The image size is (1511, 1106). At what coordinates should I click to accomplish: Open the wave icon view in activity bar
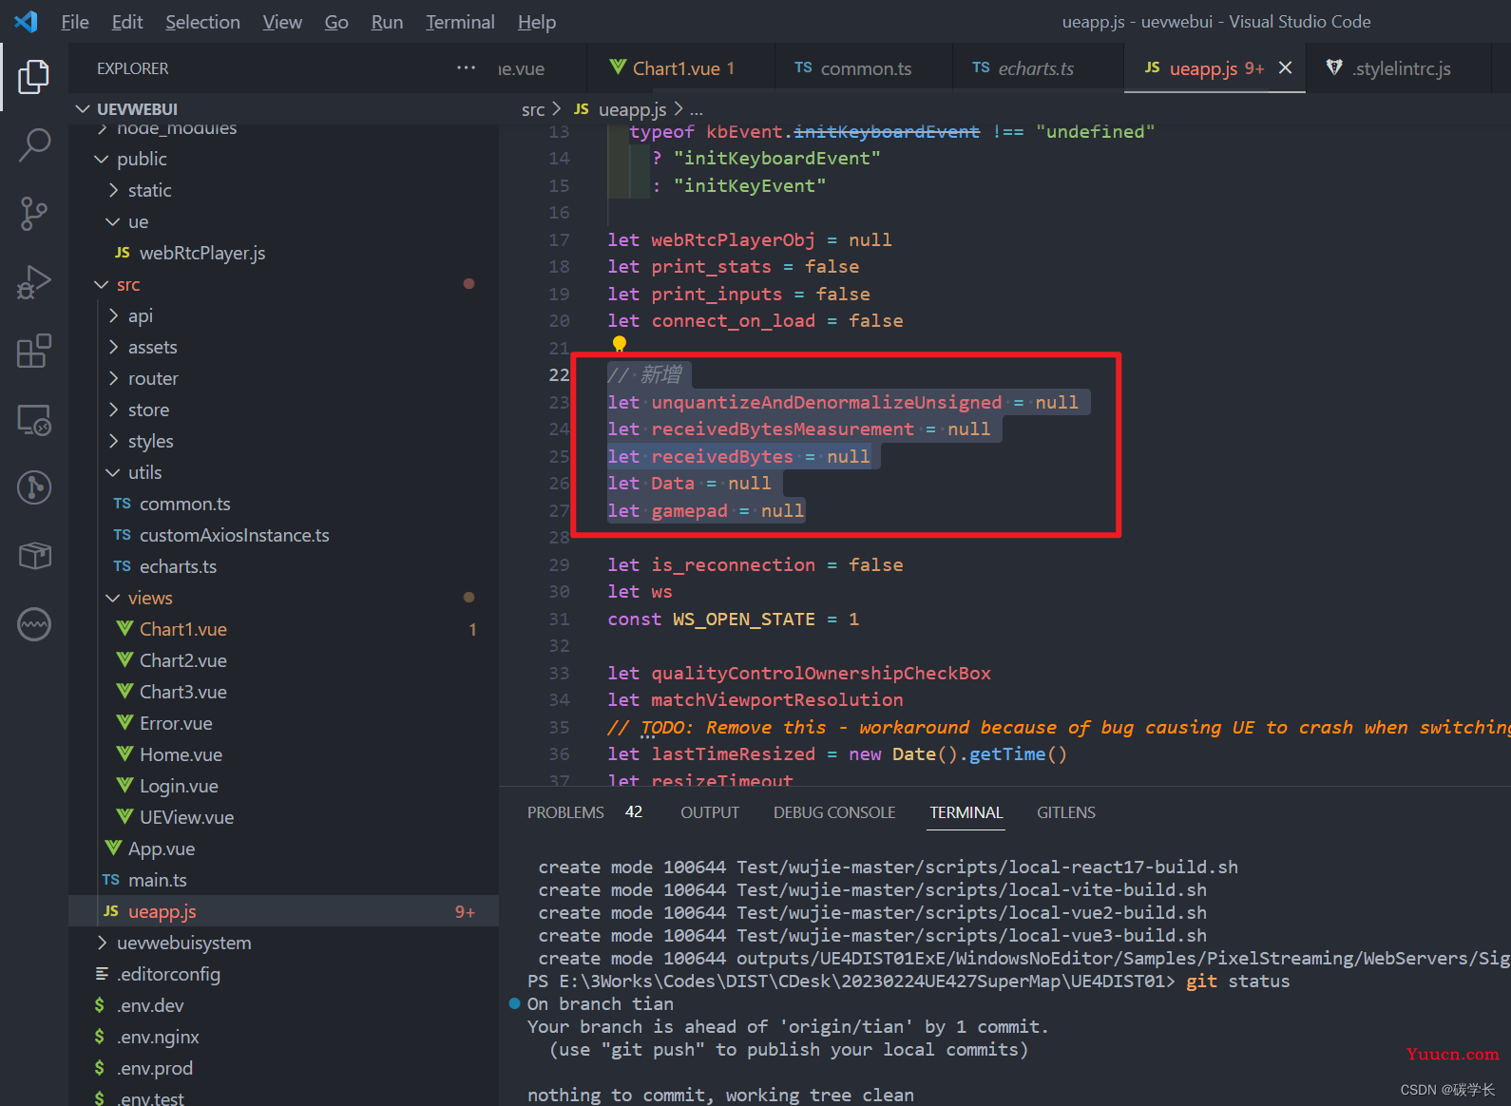click(x=34, y=624)
